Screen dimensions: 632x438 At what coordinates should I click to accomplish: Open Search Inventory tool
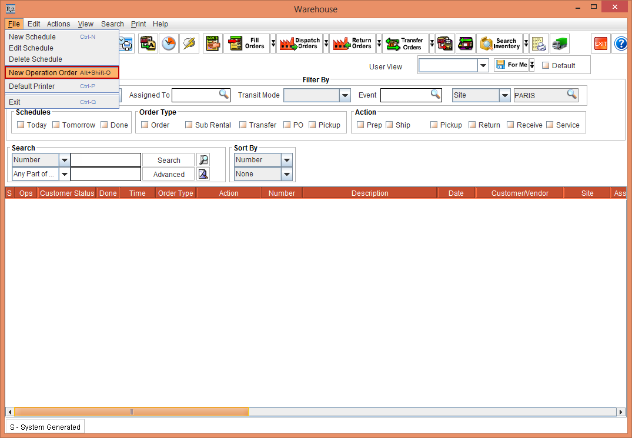tap(500, 44)
